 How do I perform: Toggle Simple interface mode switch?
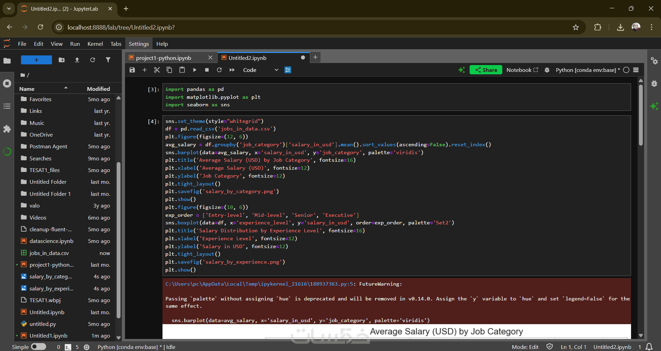coord(38,347)
